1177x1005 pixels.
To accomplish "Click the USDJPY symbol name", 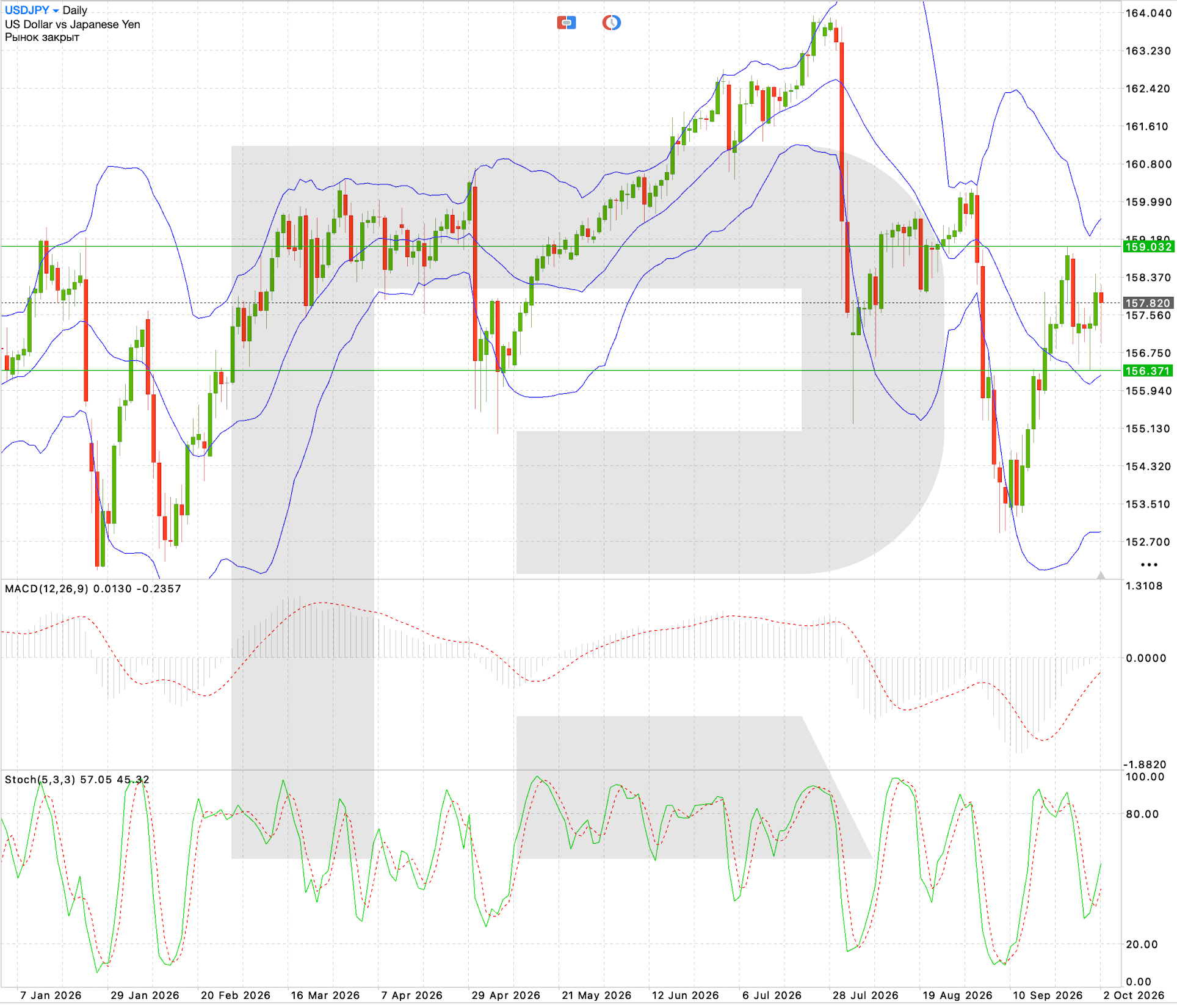I will point(27,10).
